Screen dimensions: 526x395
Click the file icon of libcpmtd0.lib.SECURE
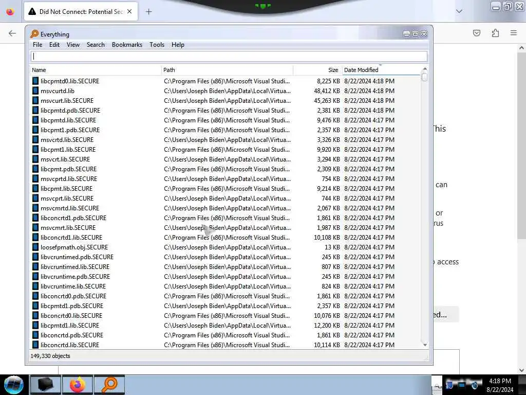pyautogui.click(x=35, y=81)
